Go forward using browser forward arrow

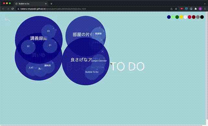(x=8, y=9)
